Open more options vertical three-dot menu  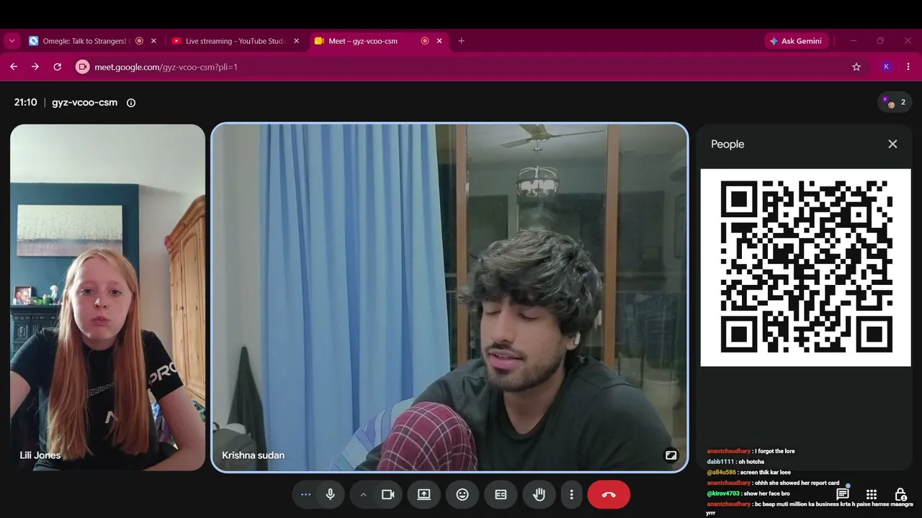571,494
